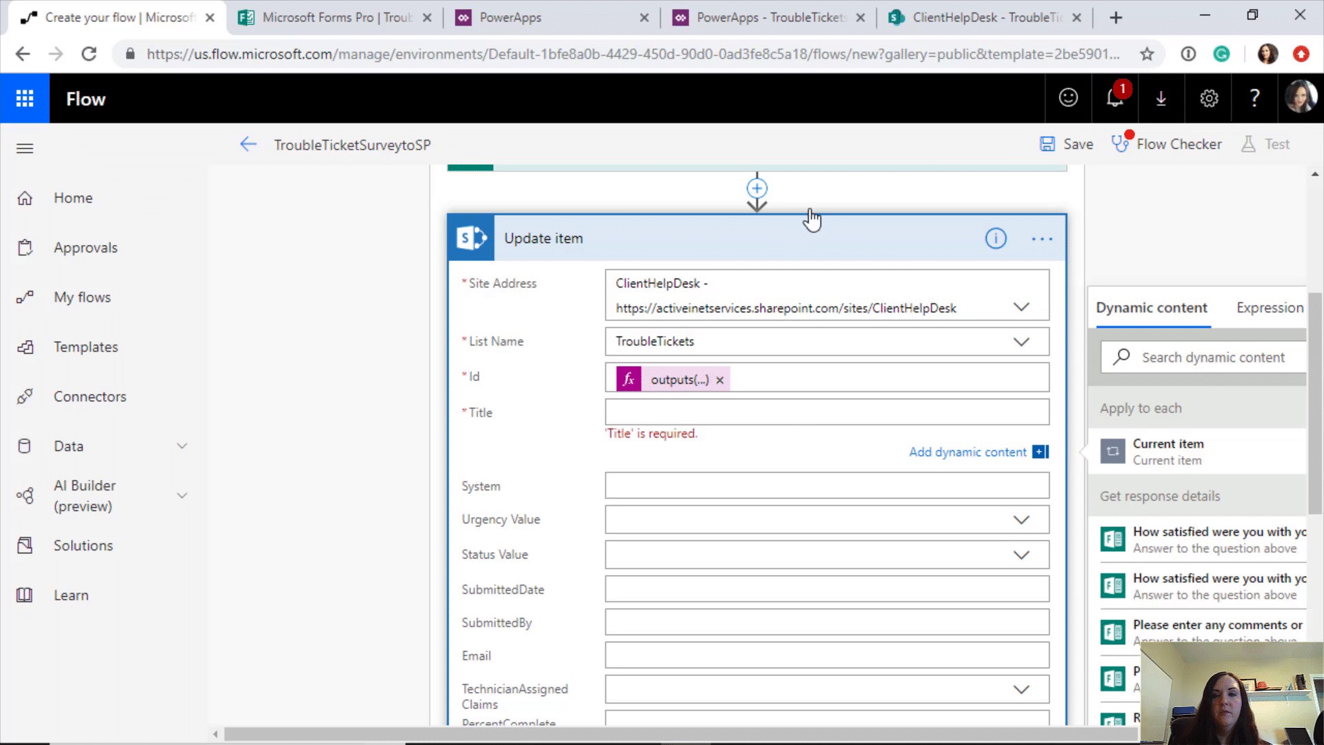
Task: Click into the Title input field
Action: pos(827,412)
